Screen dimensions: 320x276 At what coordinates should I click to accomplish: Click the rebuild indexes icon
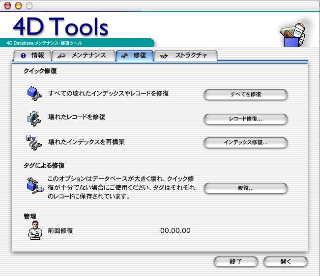(x=34, y=142)
